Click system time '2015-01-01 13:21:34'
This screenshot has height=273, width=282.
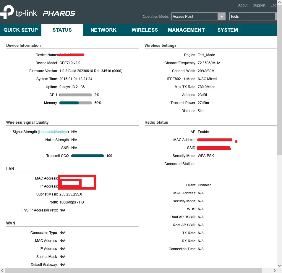tap(76, 79)
